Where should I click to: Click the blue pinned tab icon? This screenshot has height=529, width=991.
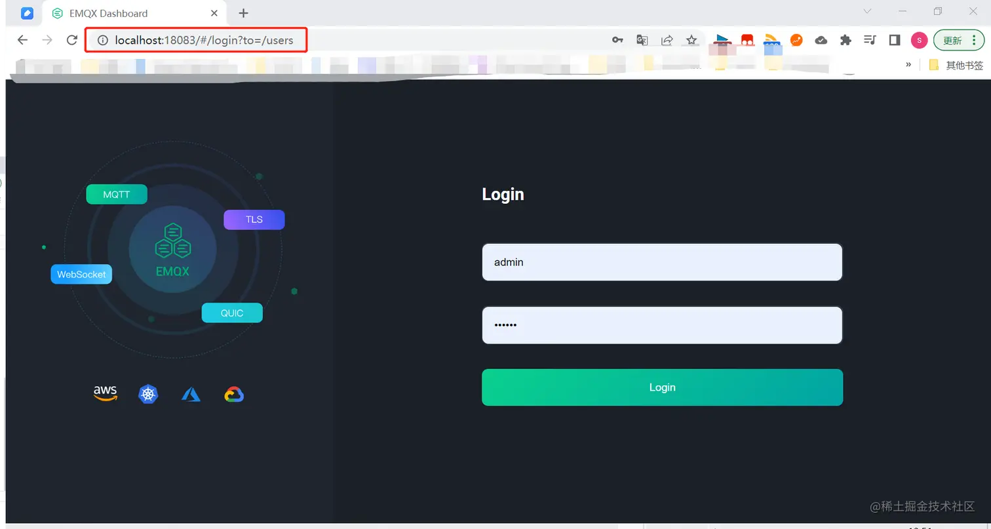tap(27, 13)
